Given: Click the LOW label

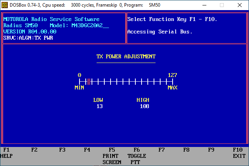Looking at the screenshot, I should point(98,100).
